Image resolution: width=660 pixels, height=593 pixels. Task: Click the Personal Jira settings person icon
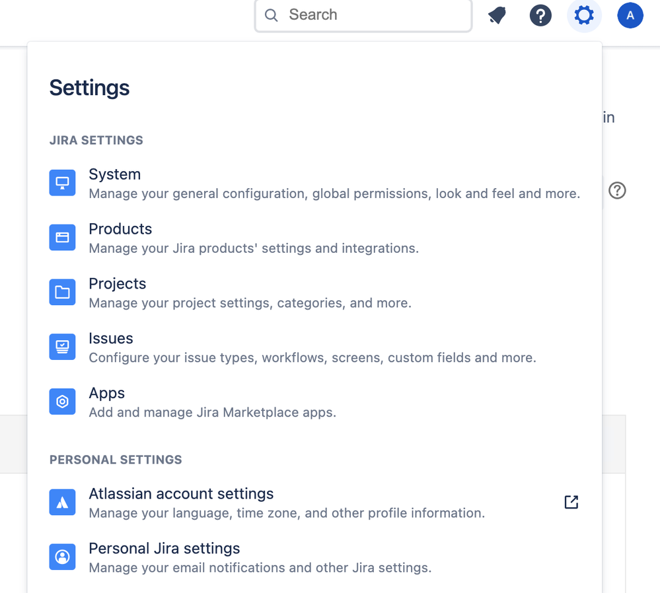[x=62, y=557]
